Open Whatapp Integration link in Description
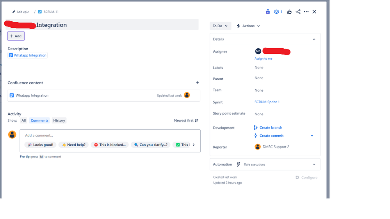Viewport: 390px width, 219px height. pyautogui.click(x=28, y=55)
